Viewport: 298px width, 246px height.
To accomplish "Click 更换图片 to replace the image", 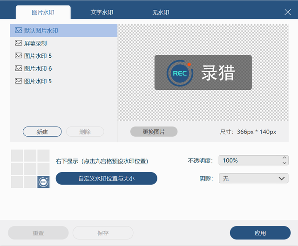I will click(154, 132).
